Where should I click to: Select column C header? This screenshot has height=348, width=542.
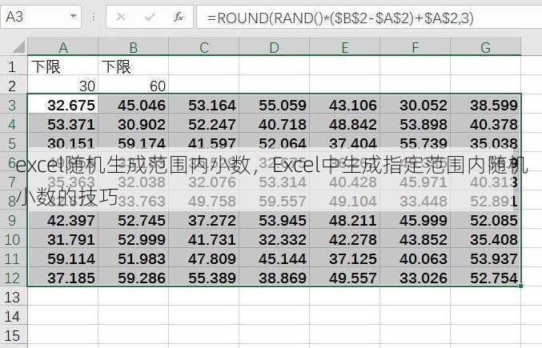click(x=204, y=47)
